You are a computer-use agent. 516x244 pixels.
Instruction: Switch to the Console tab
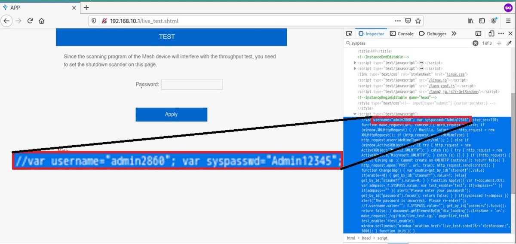click(402, 34)
